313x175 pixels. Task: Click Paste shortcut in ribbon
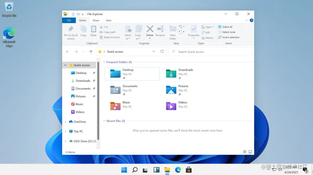(110, 37)
